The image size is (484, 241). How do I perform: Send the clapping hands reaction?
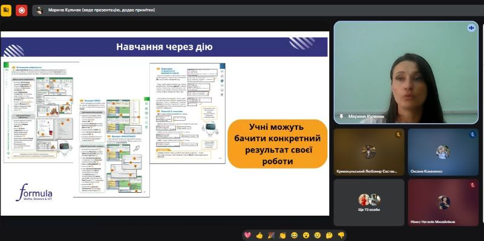(x=283, y=235)
